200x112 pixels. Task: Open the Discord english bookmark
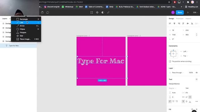(x=52, y=7)
